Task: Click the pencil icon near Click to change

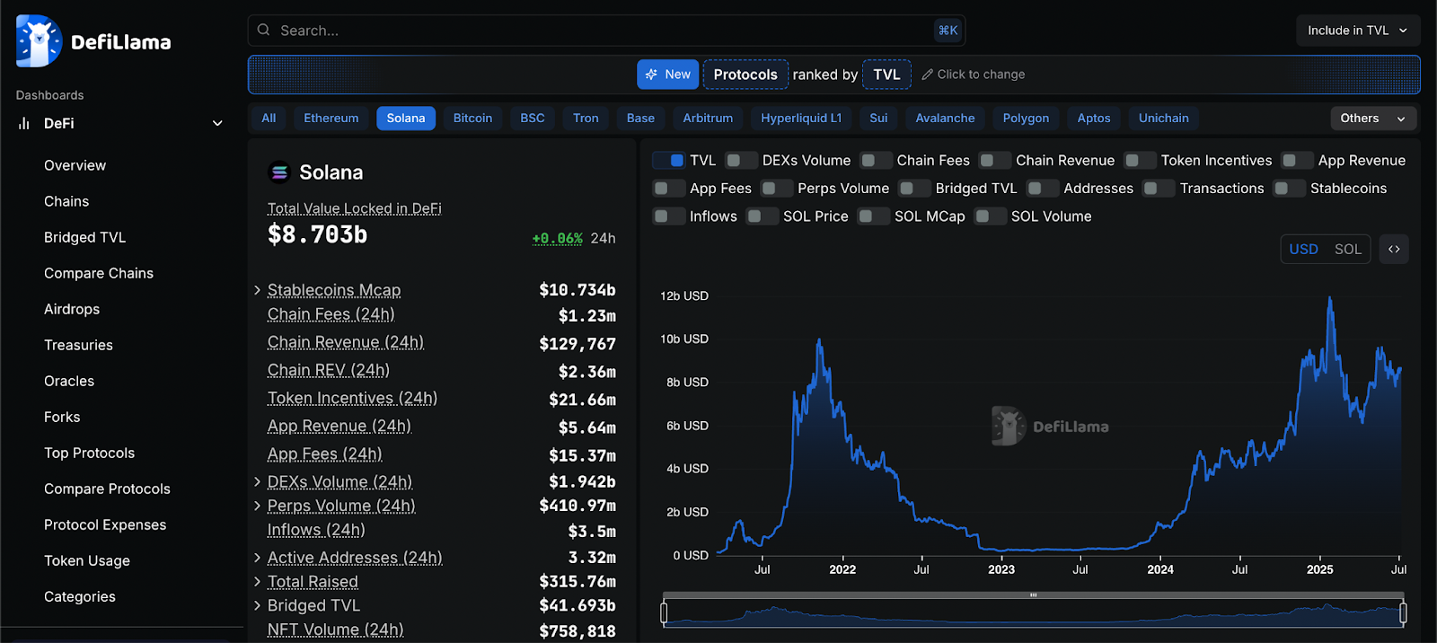Action: (928, 75)
